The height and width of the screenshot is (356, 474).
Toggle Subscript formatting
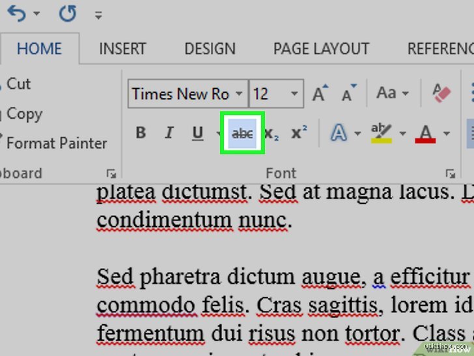pyautogui.click(x=271, y=133)
